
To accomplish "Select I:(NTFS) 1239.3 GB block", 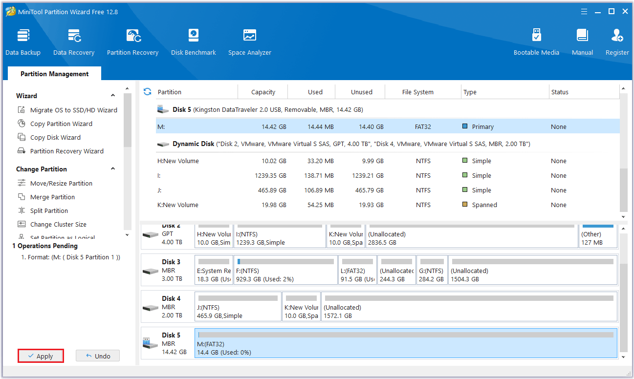I will coord(279,237).
